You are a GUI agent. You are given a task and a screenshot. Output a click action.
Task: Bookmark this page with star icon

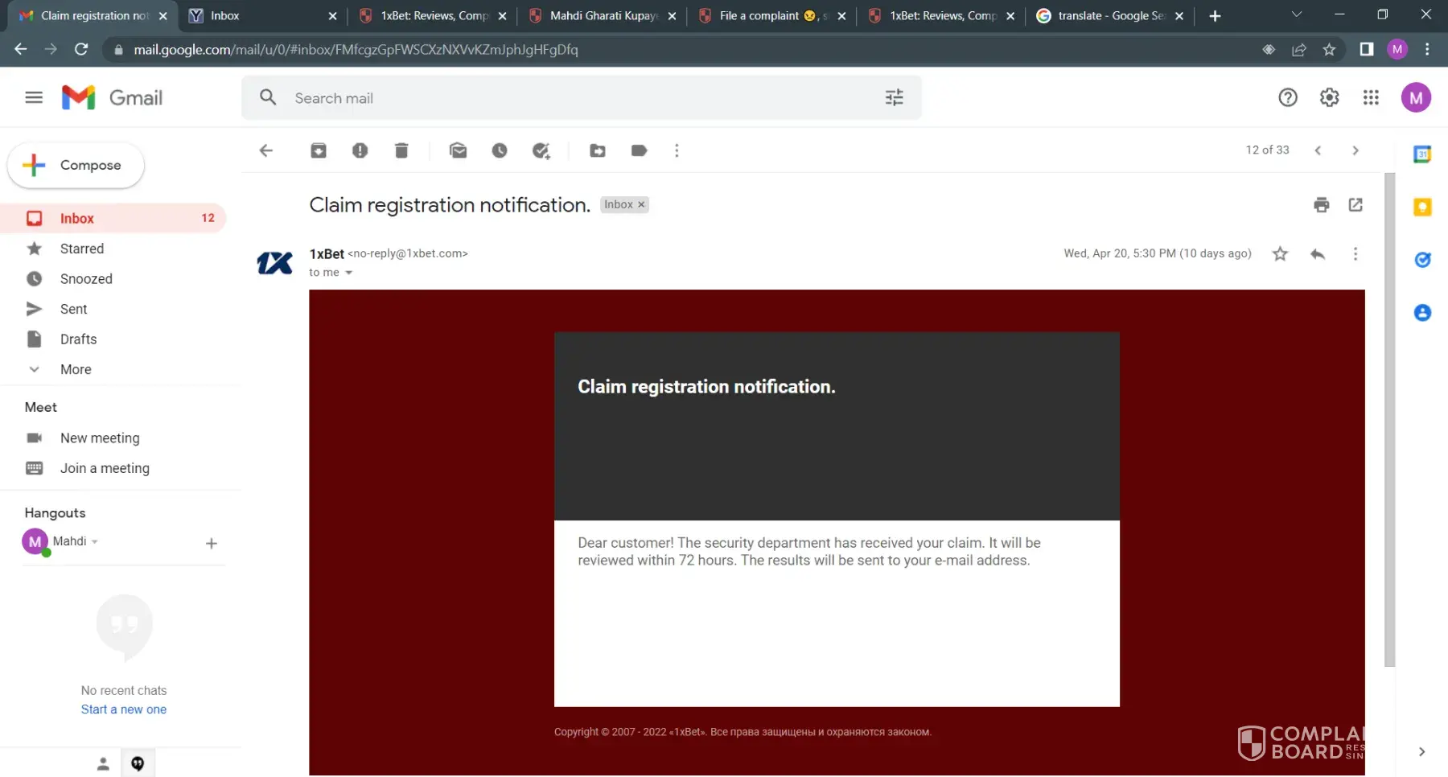[x=1329, y=50]
